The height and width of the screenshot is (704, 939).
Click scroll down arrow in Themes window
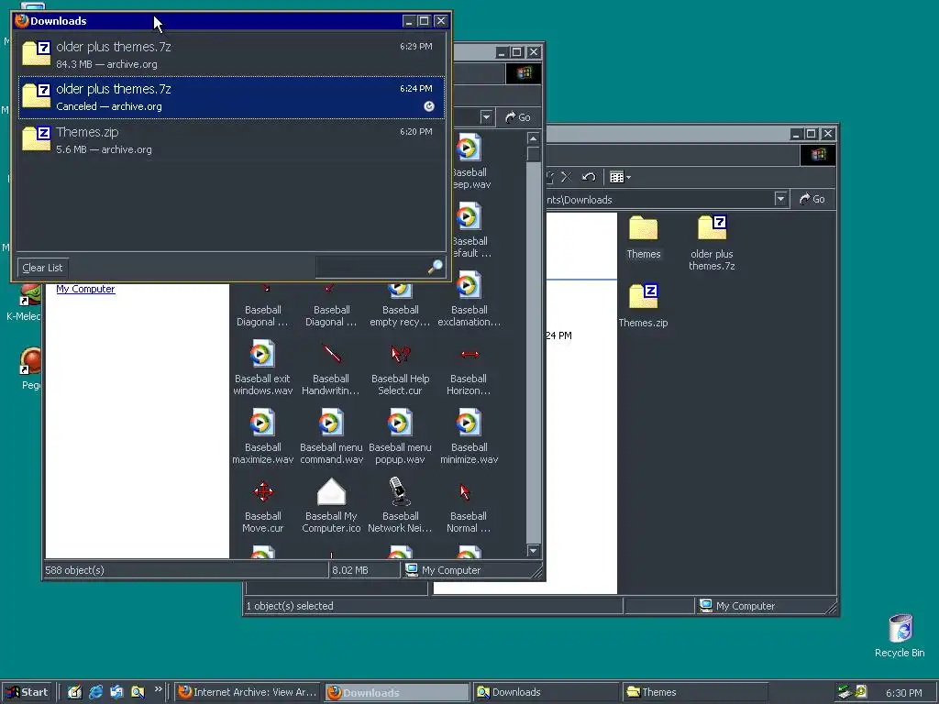click(533, 550)
